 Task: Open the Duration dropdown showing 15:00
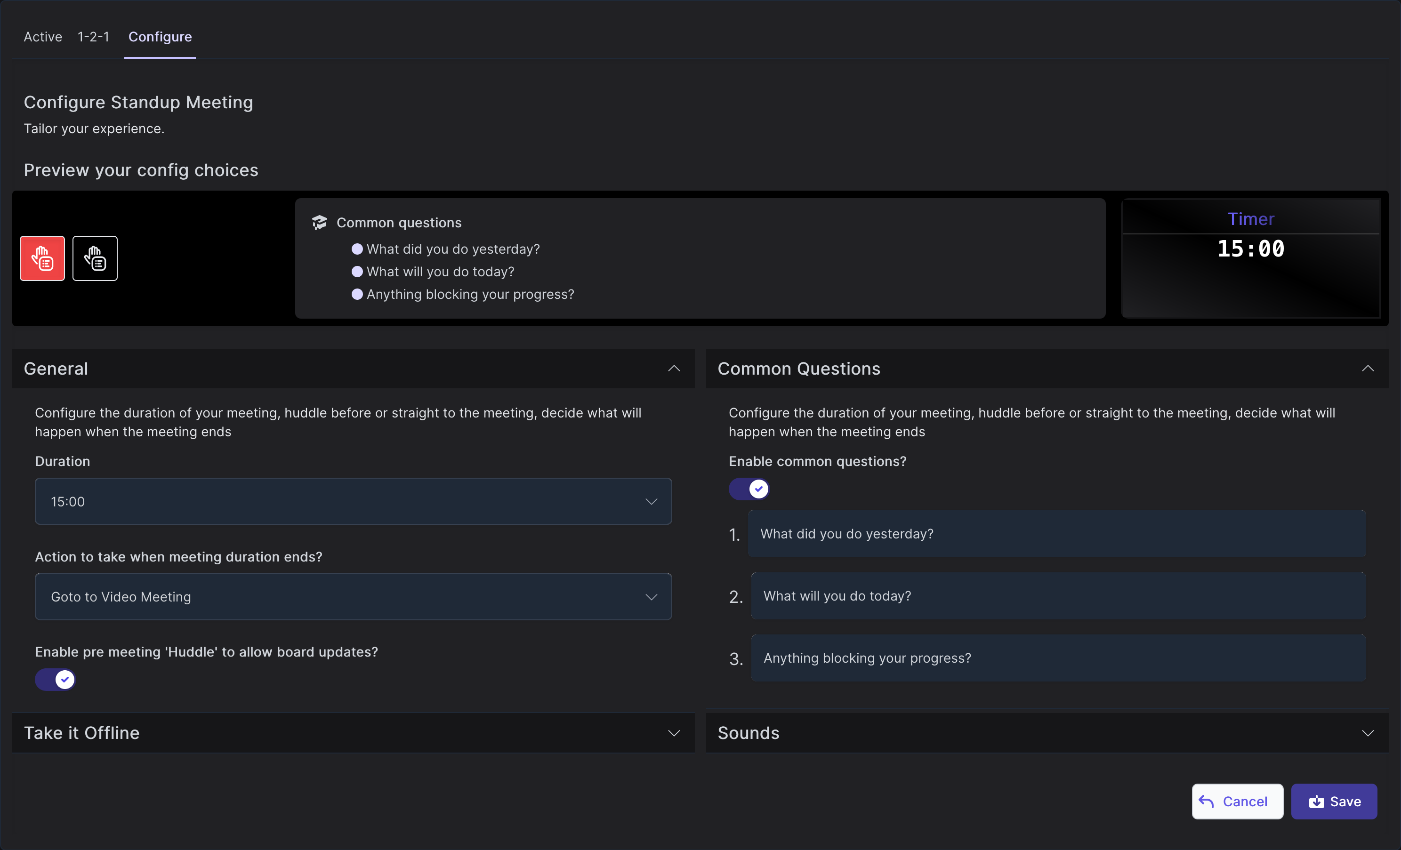[353, 501]
